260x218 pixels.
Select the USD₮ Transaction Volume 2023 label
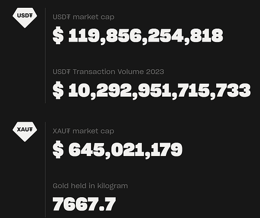pyautogui.click(x=108, y=72)
